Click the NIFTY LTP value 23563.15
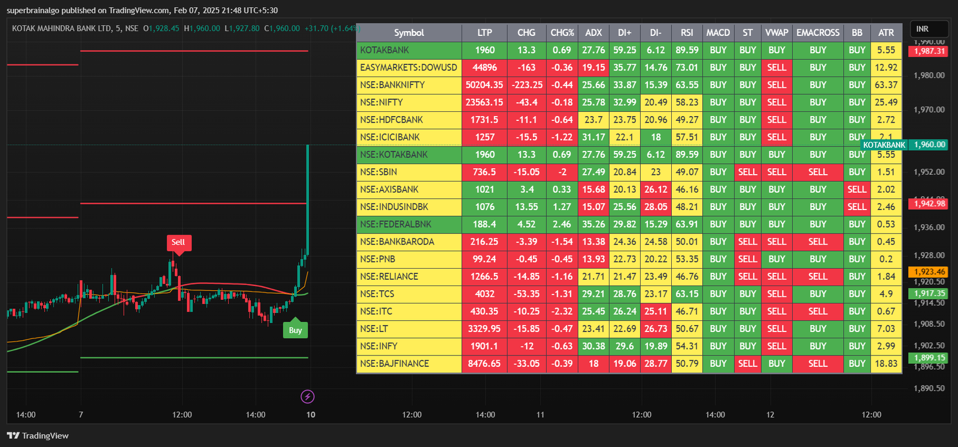Screen dimensions: 958x447 [484, 102]
